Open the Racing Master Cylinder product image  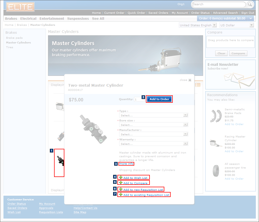pos(216,143)
